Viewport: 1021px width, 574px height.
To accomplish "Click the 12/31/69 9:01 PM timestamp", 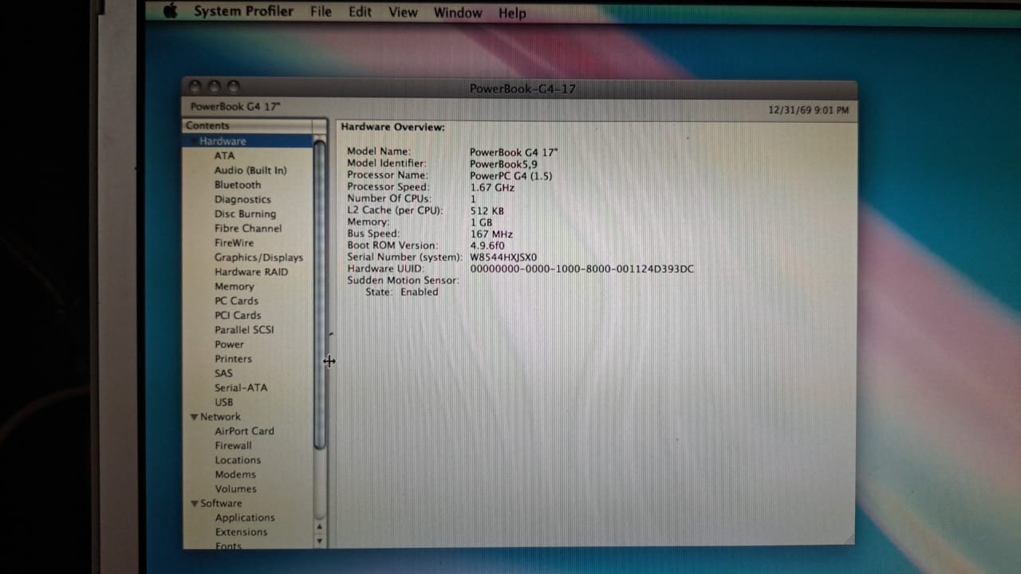I will coord(808,110).
